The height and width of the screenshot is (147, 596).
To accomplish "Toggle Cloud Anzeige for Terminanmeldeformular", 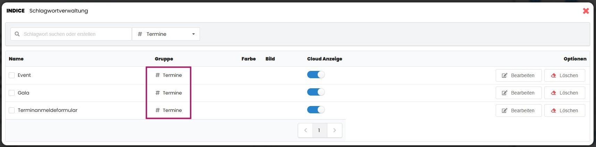I will click(x=316, y=110).
